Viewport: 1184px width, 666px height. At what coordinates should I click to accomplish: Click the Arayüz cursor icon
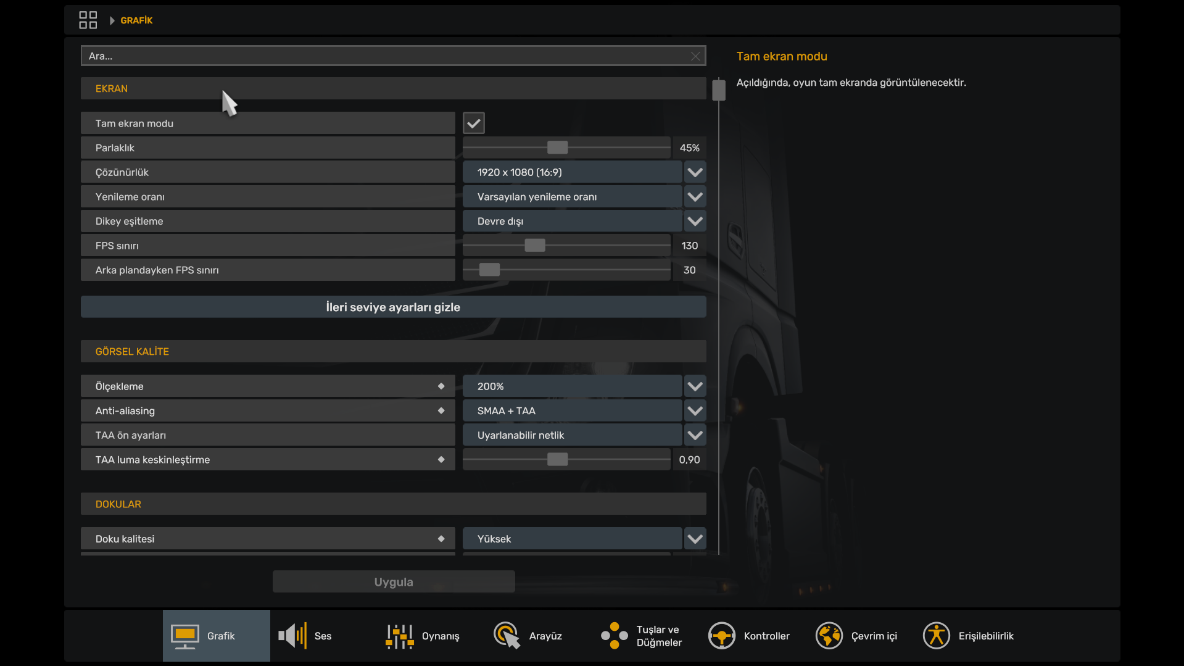tap(507, 635)
